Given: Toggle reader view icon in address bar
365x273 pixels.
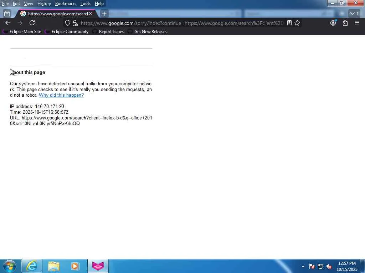Looking at the screenshot, I should point(289,23).
